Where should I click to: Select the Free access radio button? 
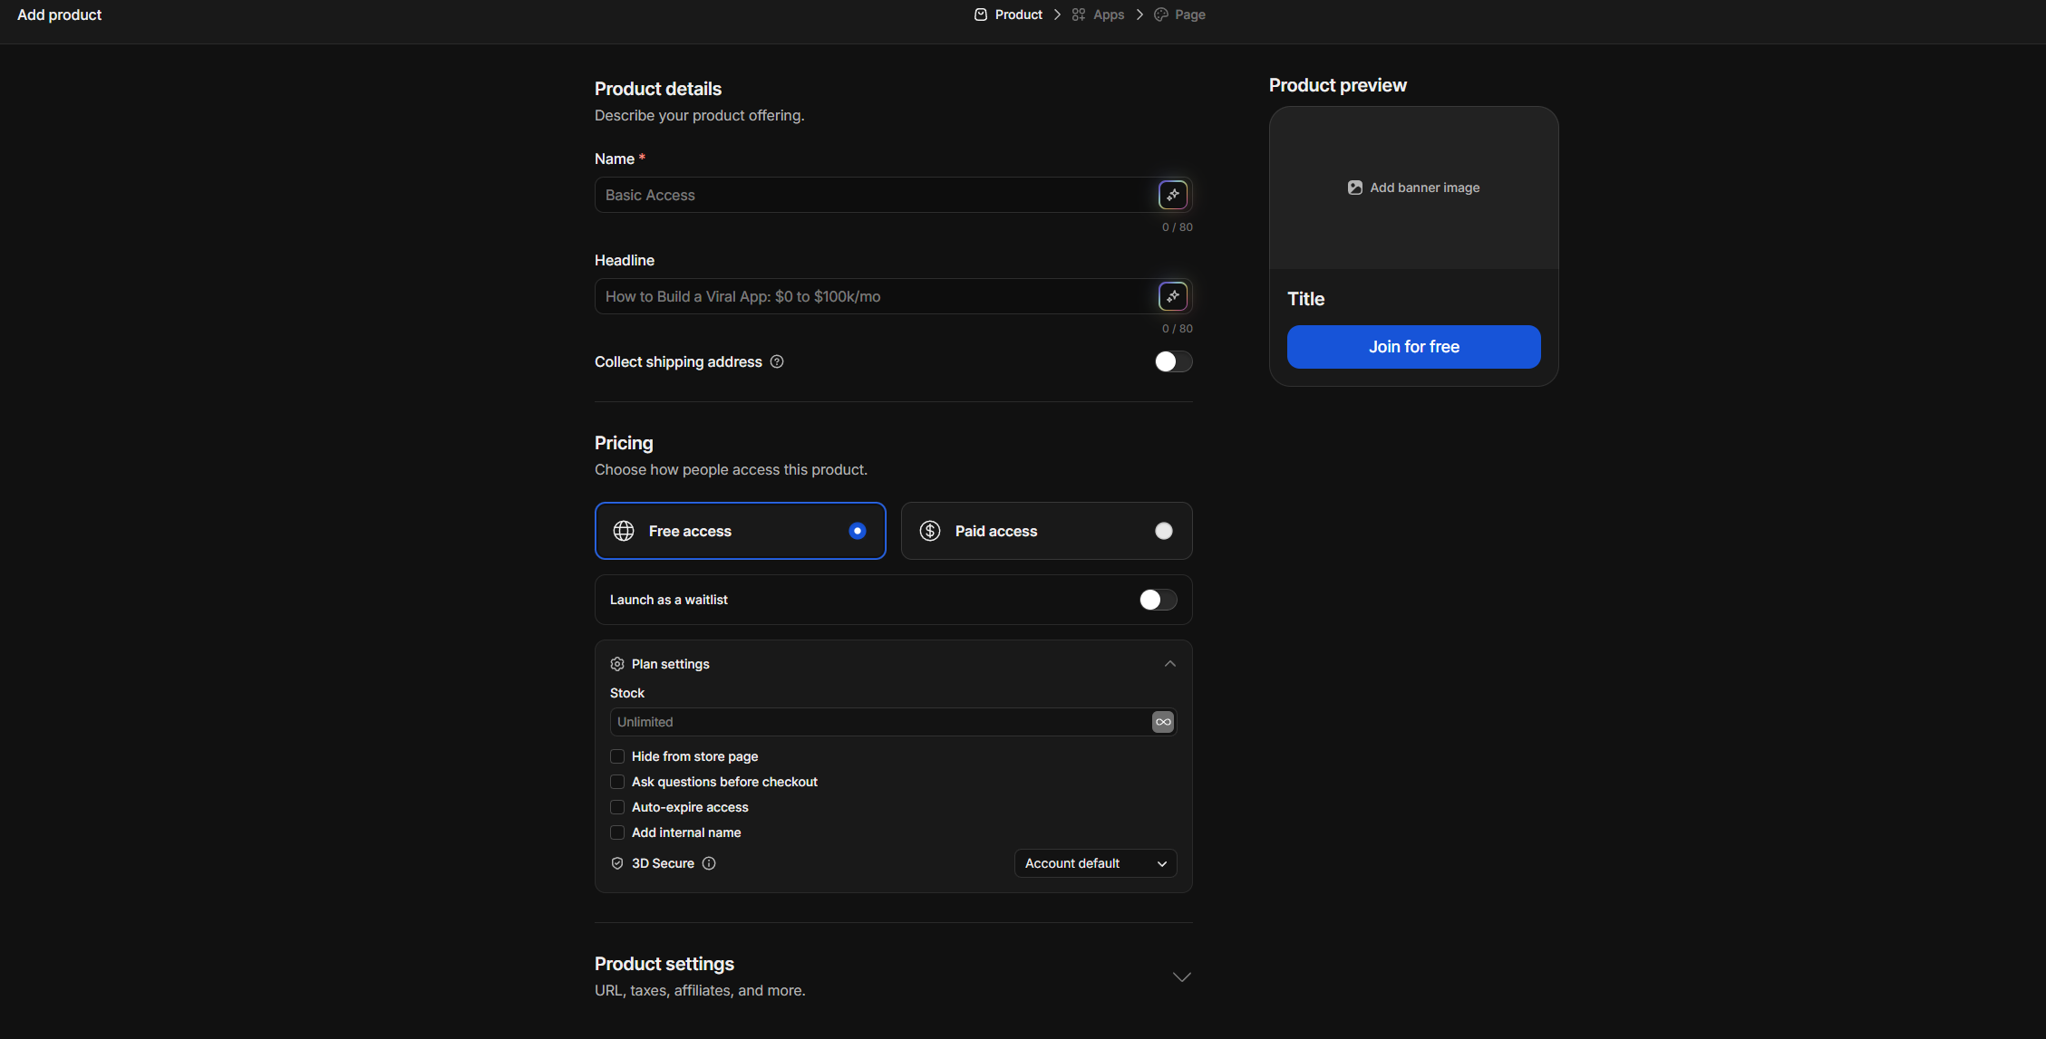(x=858, y=531)
